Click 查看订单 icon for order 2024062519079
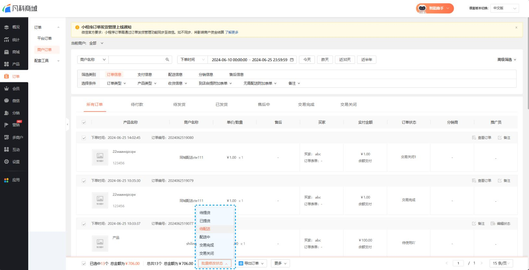Screen dimensions: 529x270 [474, 181]
